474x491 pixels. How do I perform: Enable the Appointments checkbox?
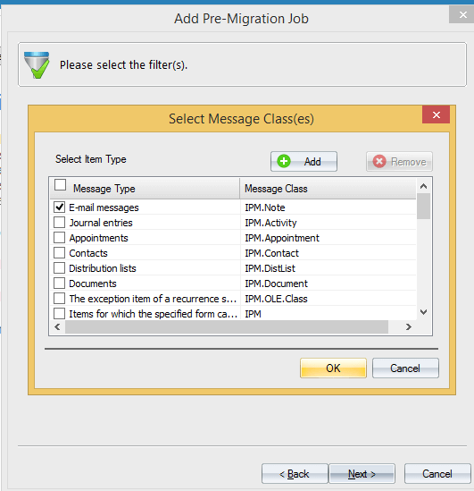(60, 237)
